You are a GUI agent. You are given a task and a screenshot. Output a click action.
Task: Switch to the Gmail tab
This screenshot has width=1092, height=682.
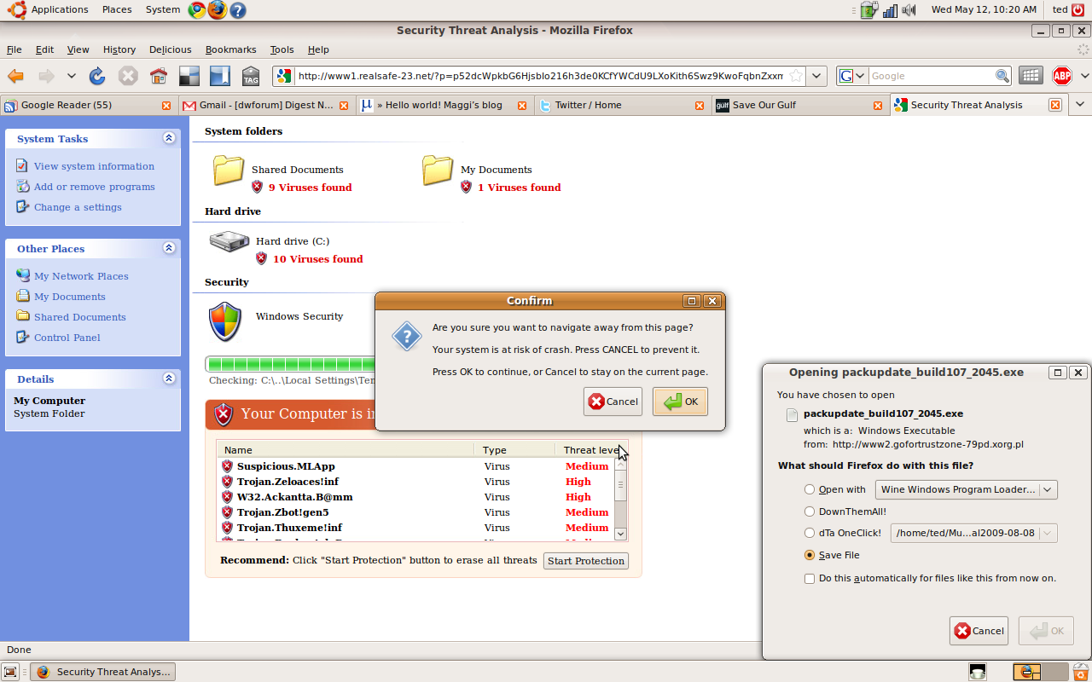(x=266, y=106)
